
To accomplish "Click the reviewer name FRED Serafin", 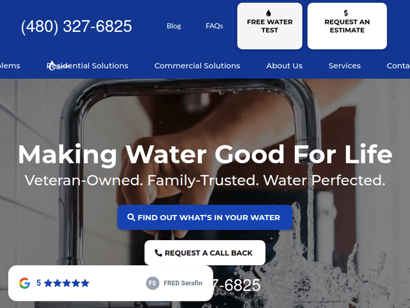I will pyautogui.click(x=183, y=283).
